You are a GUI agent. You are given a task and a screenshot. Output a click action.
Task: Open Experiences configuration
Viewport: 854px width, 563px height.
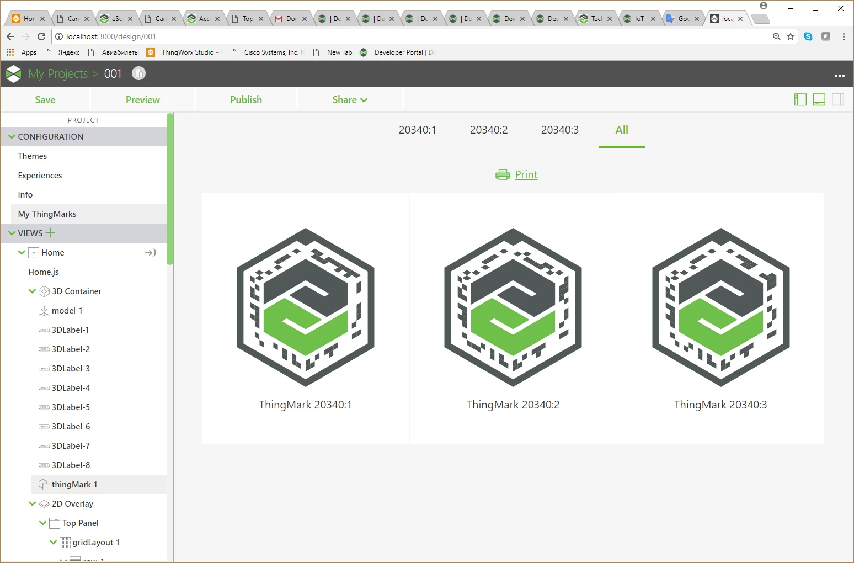coord(40,176)
